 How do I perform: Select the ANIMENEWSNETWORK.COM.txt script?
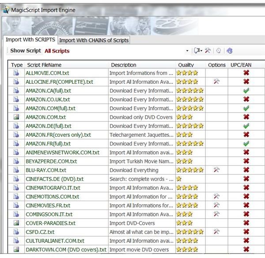click(63, 153)
